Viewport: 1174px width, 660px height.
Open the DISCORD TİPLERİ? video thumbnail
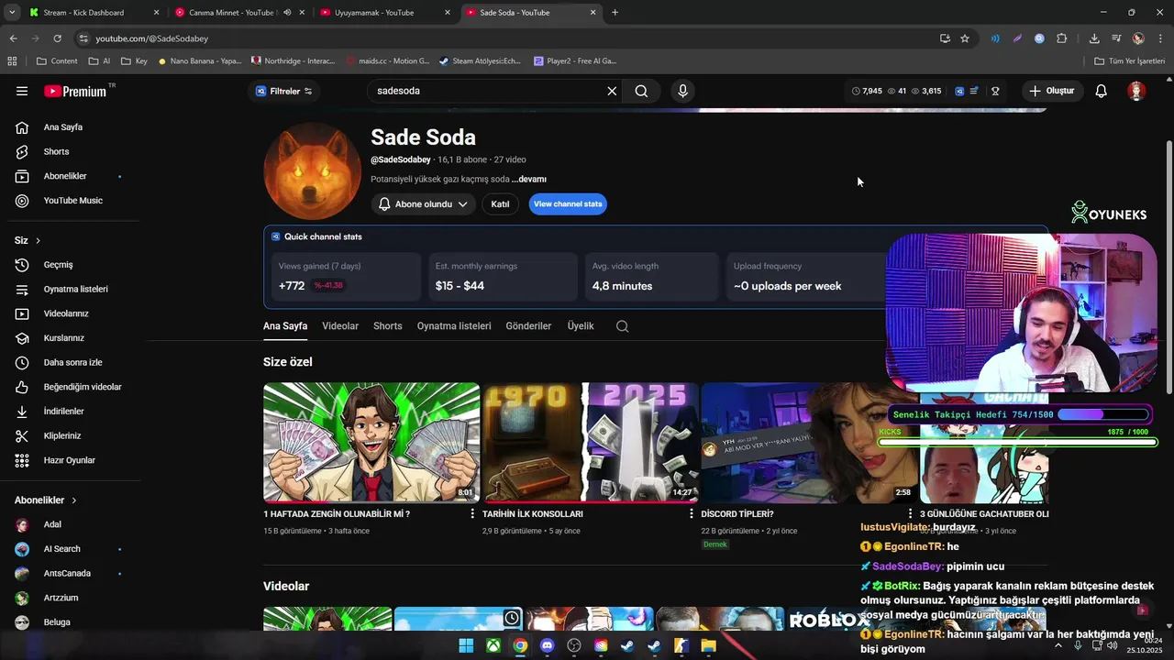coord(809,443)
